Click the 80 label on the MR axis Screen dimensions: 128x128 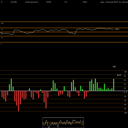coord(125,76)
